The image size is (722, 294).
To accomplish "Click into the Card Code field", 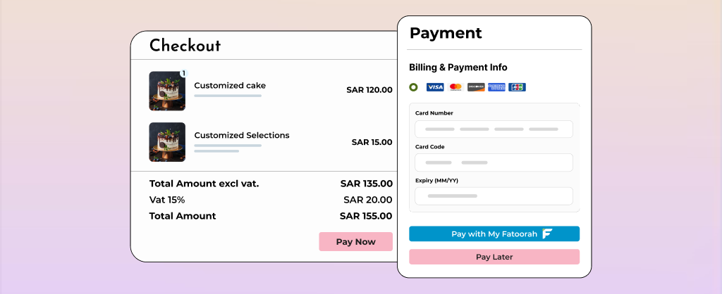I will tap(494, 162).
